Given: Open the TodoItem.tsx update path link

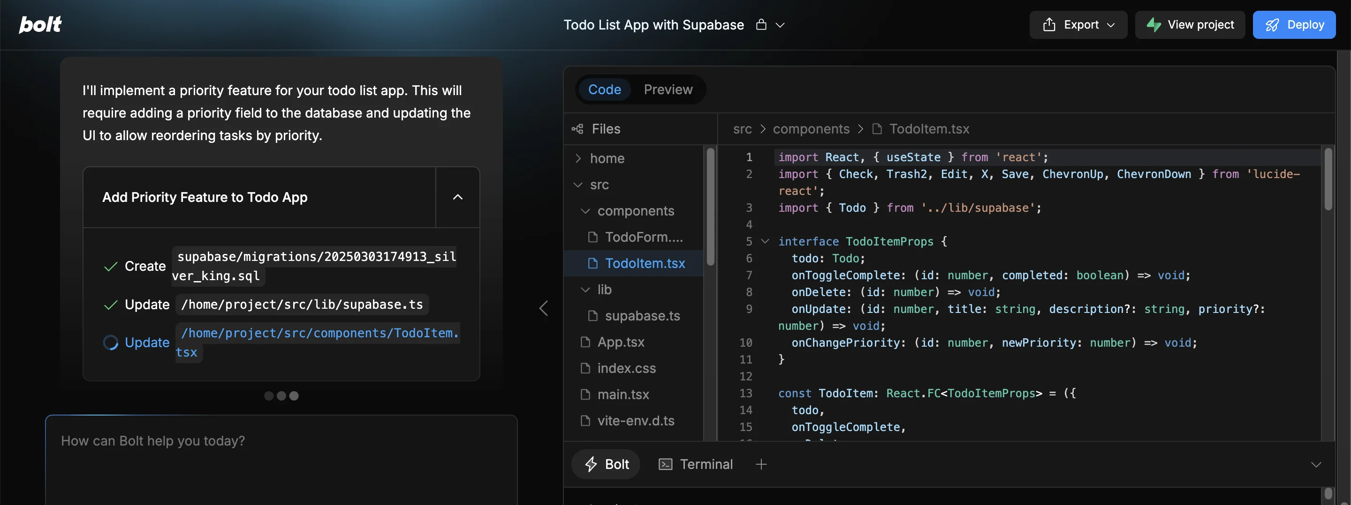Looking at the screenshot, I should (x=318, y=342).
